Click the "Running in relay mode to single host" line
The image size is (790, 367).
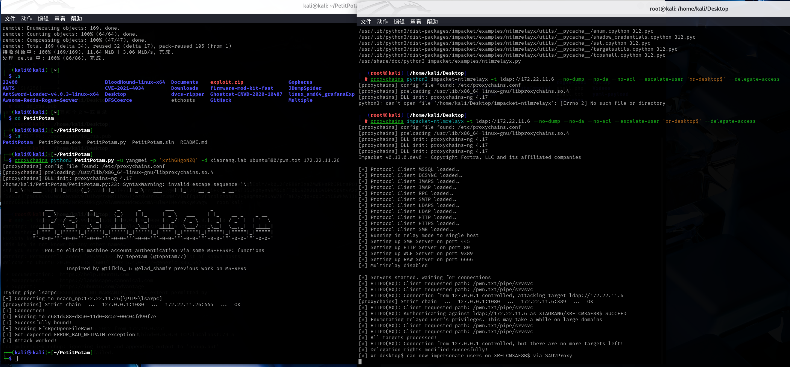pyautogui.click(x=419, y=236)
